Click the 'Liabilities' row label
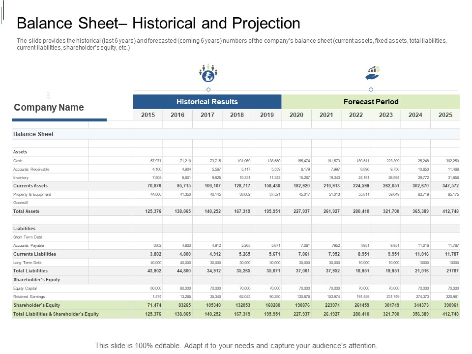 point(24,229)
